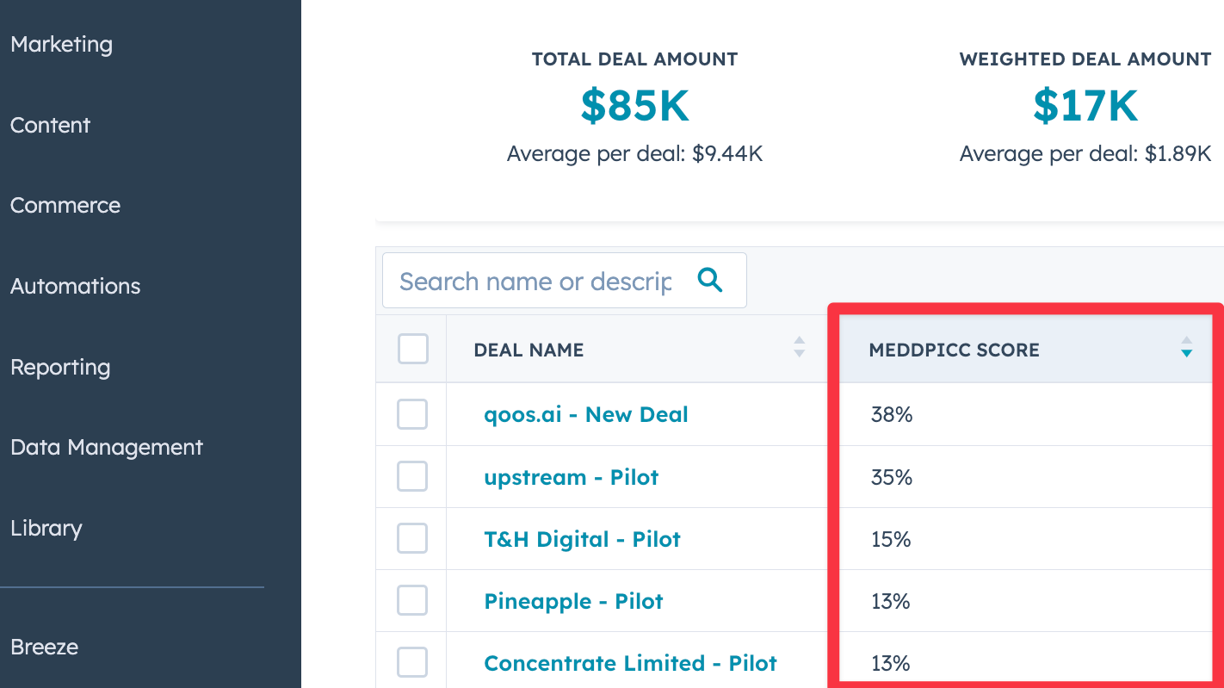
Task: Go to Automations in sidebar
Action: (75, 286)
